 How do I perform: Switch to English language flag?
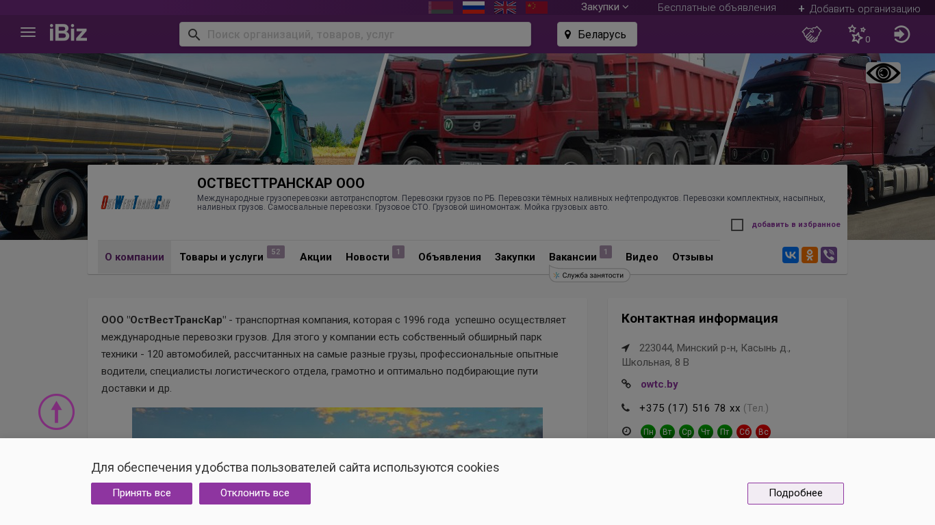pos(505,8)
